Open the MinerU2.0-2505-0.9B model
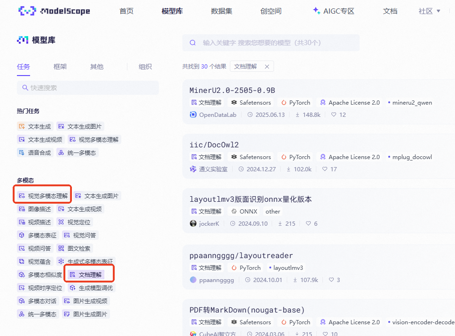455x336 pixels. pos(232,91)
